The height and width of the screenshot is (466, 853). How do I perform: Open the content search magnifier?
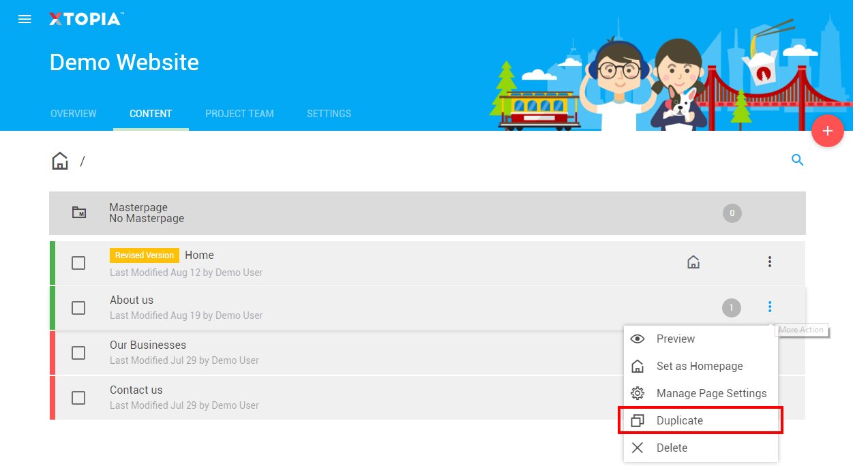[797, 161]
